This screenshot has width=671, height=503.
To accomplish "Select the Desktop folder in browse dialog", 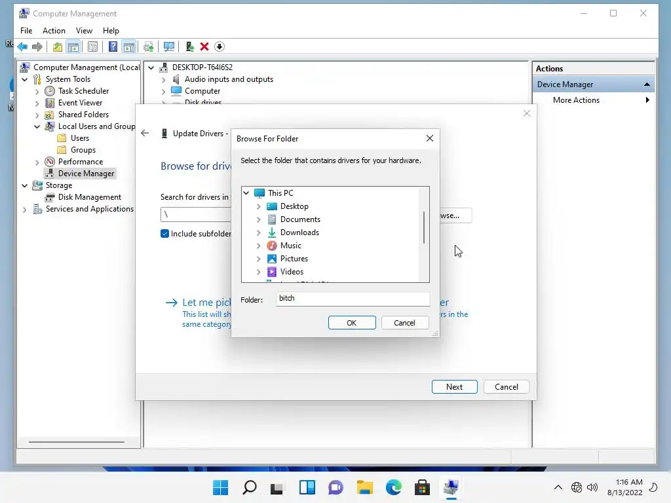I will [x=294, y=206].
